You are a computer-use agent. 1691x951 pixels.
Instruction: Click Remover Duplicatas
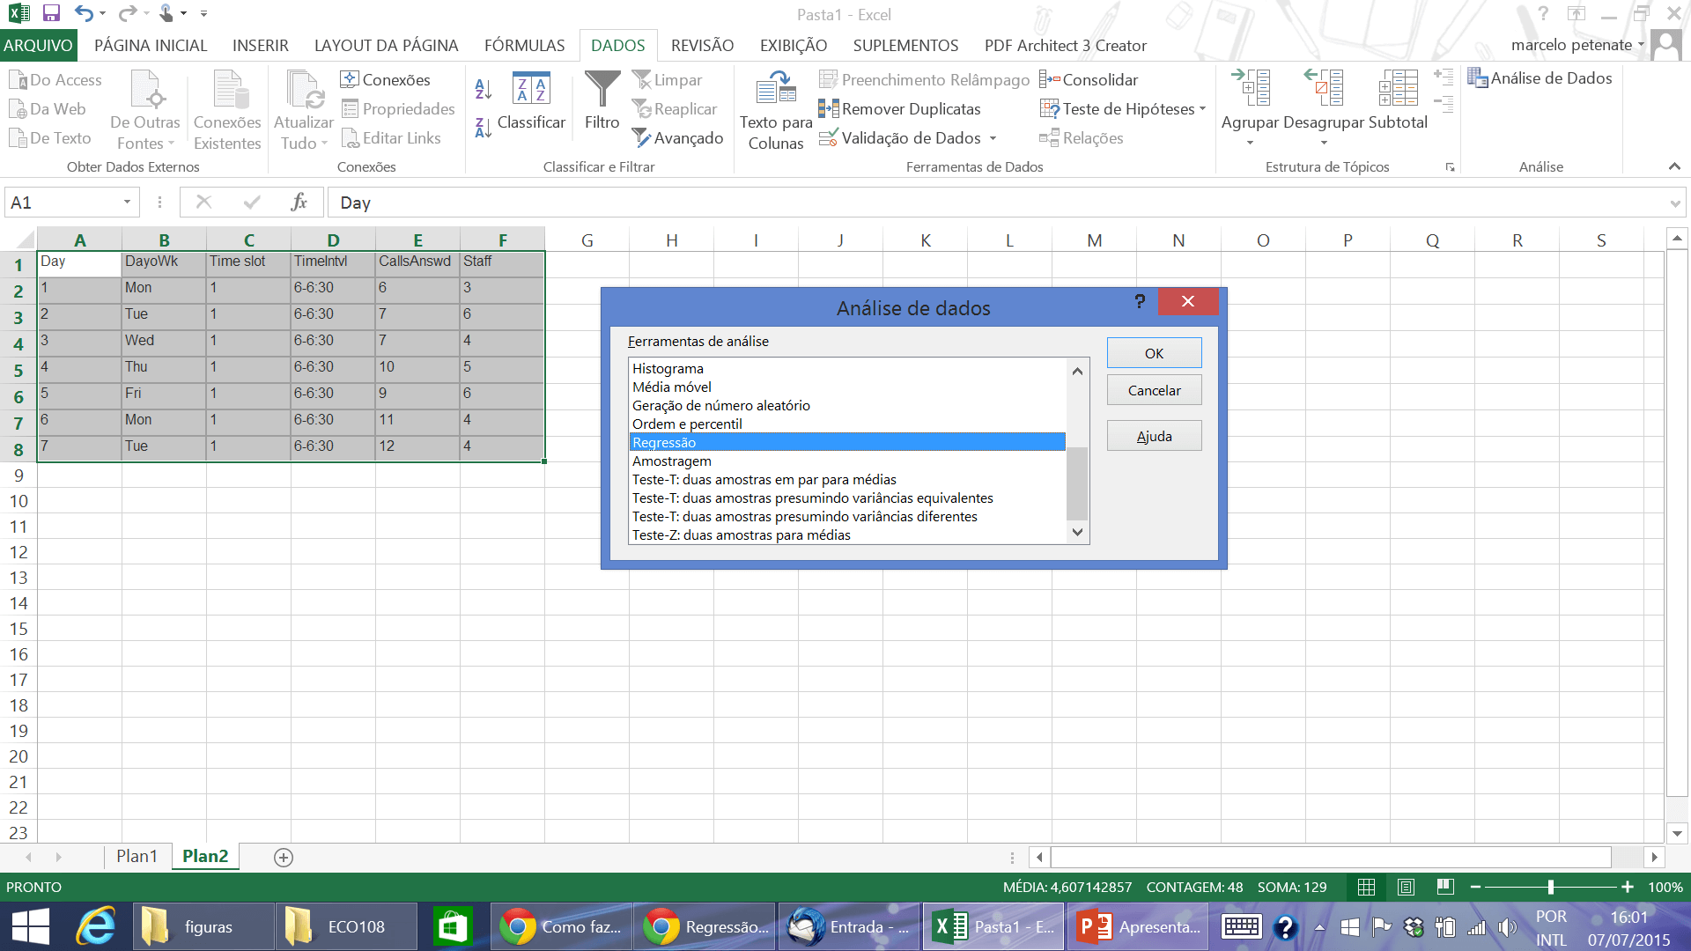(900, 109)
